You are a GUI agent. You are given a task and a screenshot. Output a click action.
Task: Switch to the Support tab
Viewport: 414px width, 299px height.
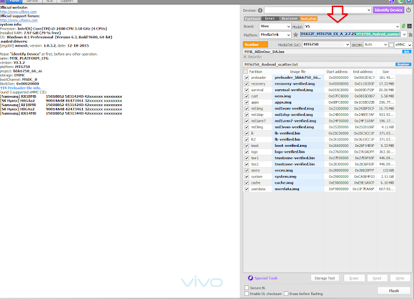point(67,1)
